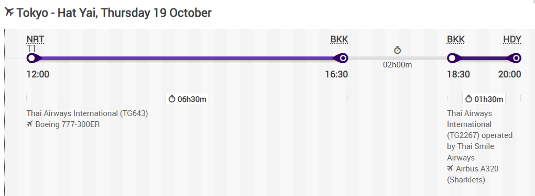Viewport: 535px width, 196px height.
Task: Click the second BKK airport code label
Action: [456, 40]
